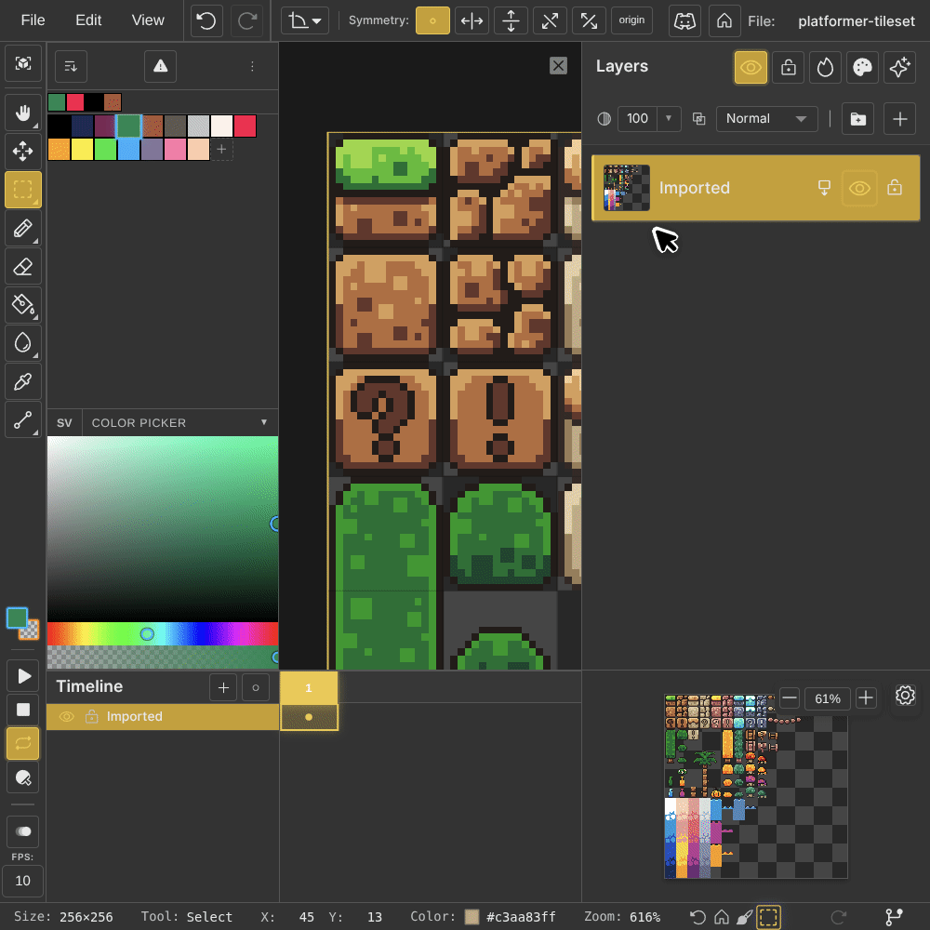Image resolution: width=930 pixels, height=930 pixels.
Task: Click the branch icon in status bar
Action: click(x=894, y=917)
